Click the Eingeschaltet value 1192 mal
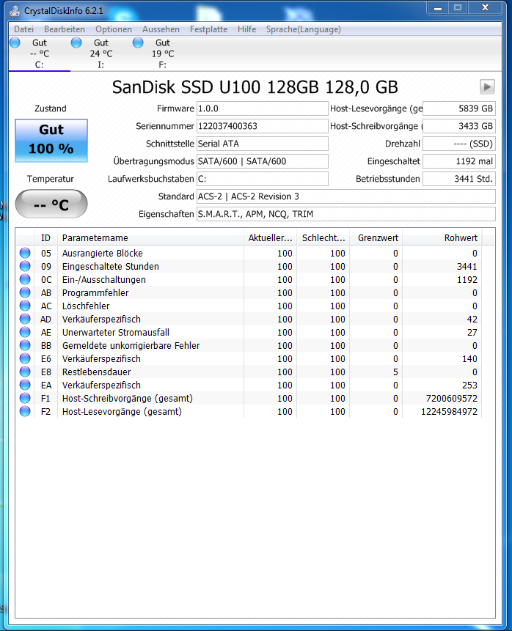Viewport: 512px width, 631px height. point(459,161)
